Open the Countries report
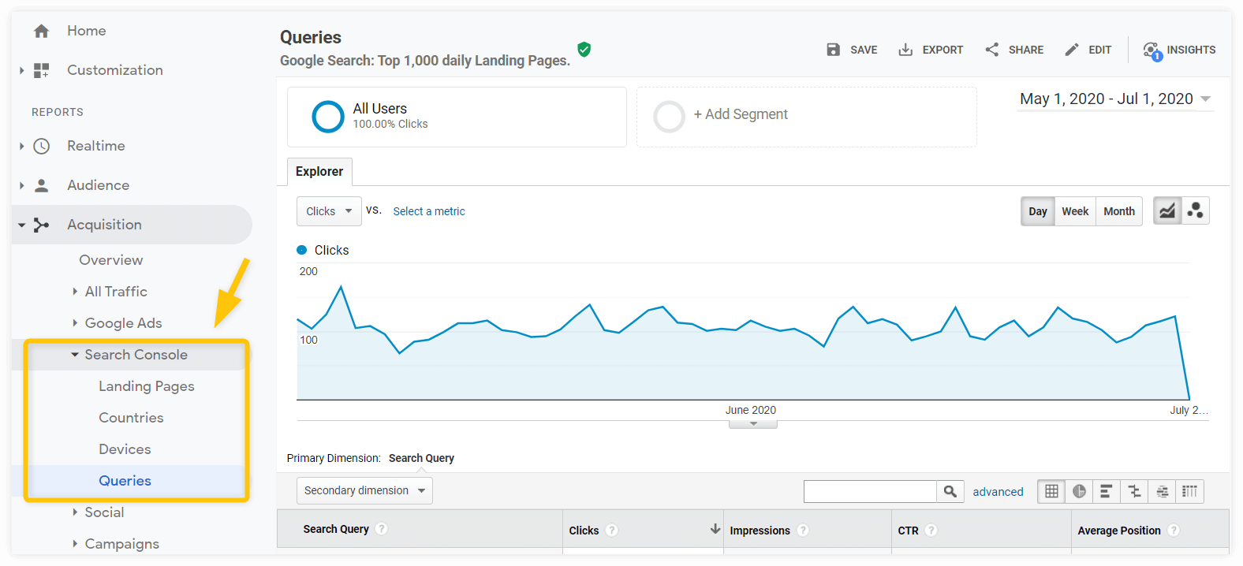 (131, 418)
